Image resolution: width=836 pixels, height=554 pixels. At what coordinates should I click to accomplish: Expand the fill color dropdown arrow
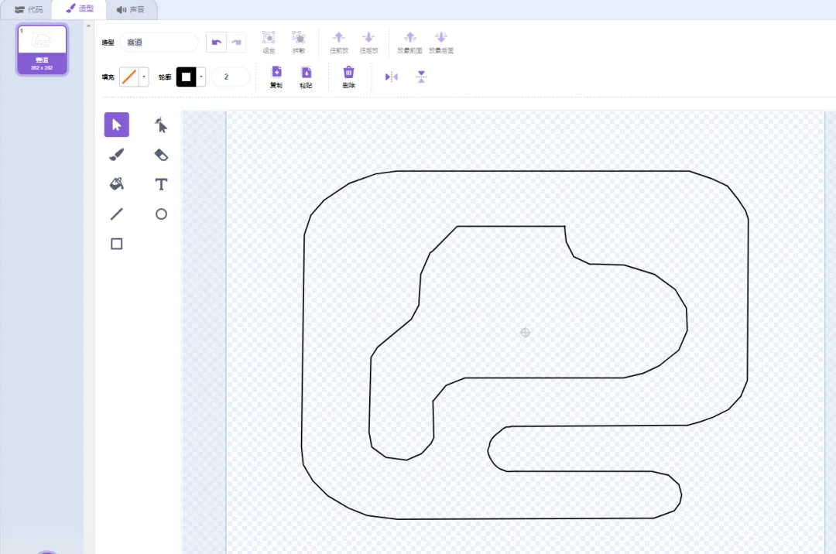pos(144,77)
